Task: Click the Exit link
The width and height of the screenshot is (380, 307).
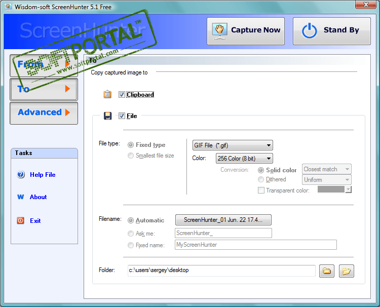Action: [x=35, y=220]
